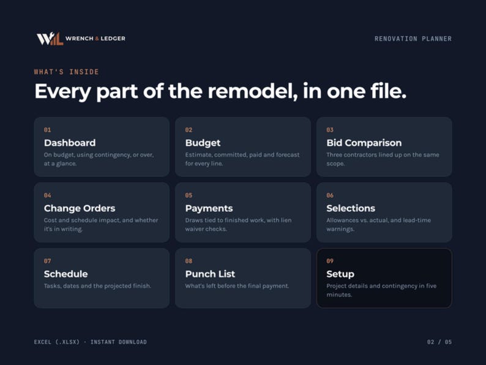Click the number 08 label
Screen dimensions: 486x365
(x=189, y=261)
